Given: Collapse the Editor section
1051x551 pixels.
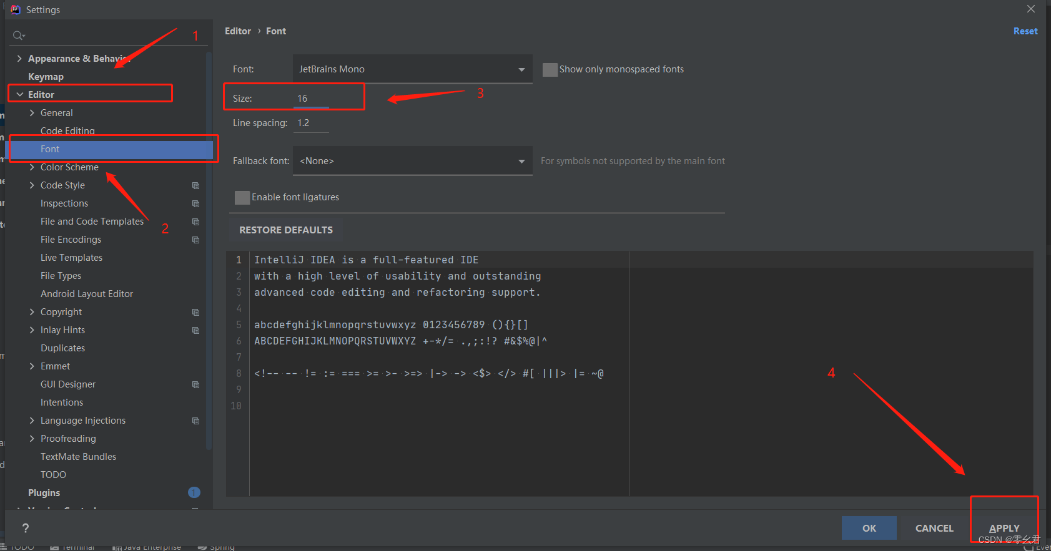Looking at the screenshot, I should click(x=19, y=95).
